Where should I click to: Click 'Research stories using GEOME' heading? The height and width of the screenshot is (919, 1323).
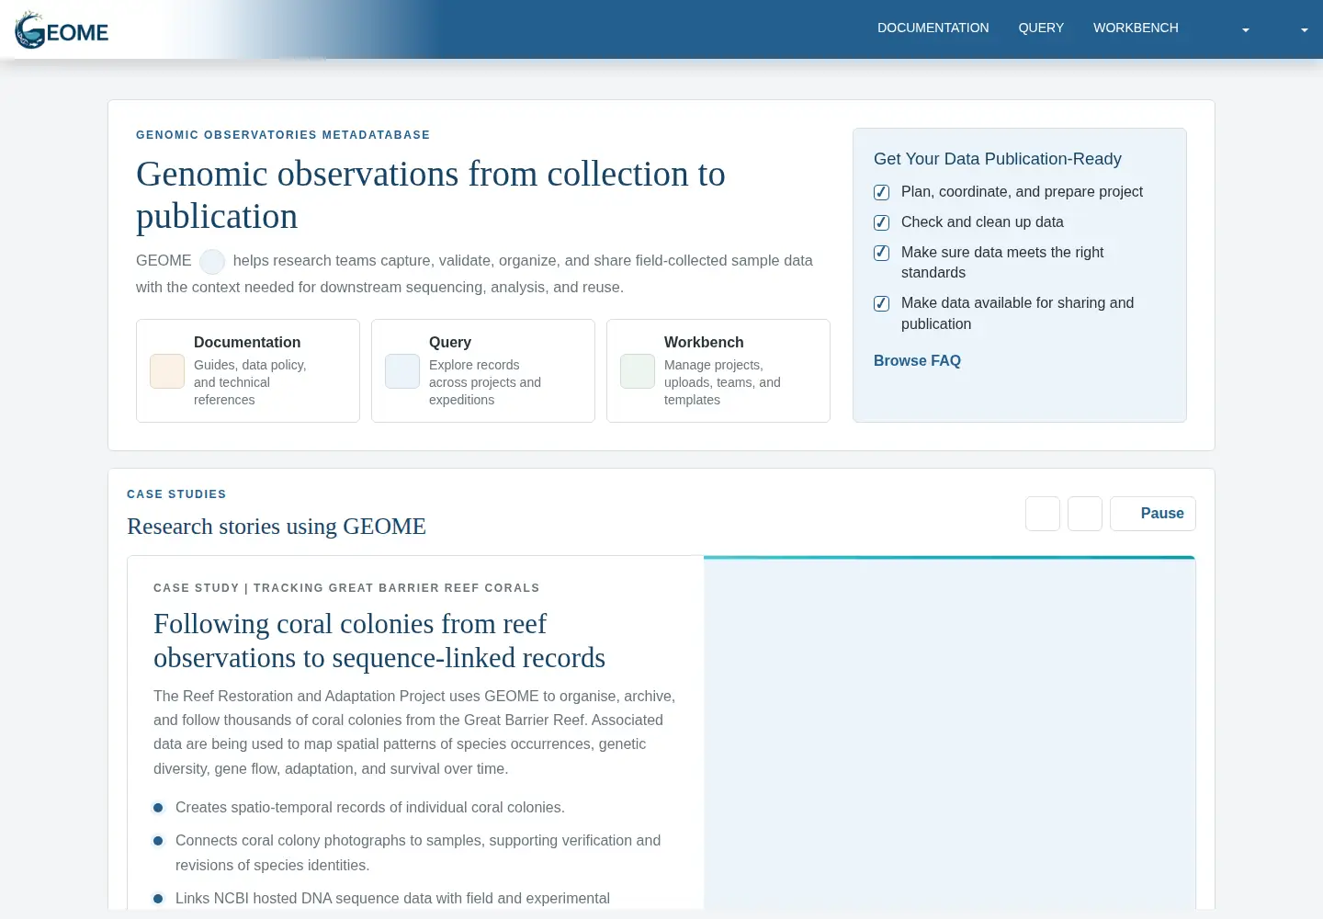tap(277, 527)
